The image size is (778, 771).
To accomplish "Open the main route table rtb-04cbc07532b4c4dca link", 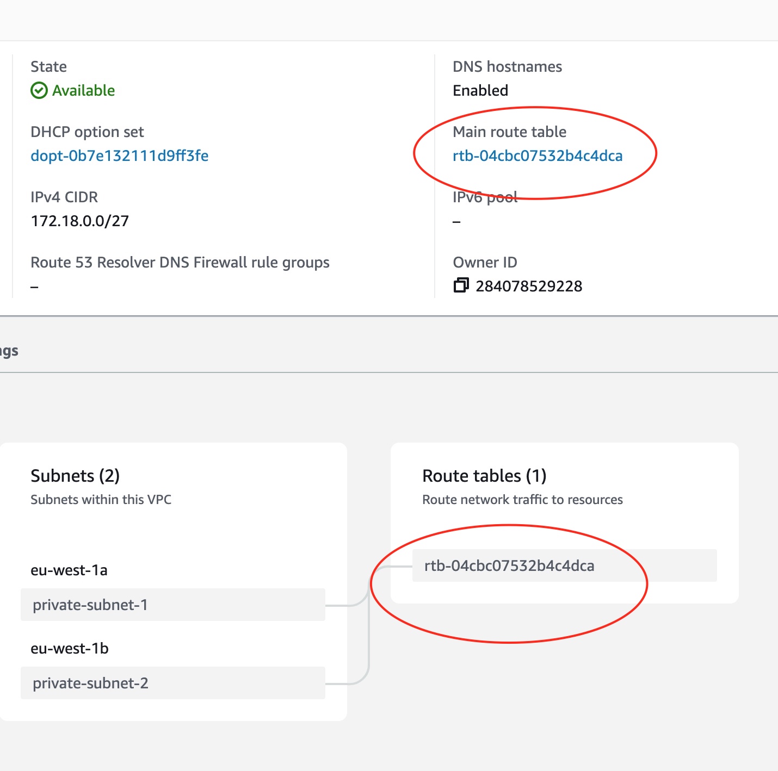I will 538,156.
